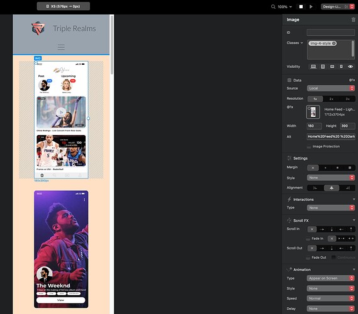This screenshot has width=358, height=314.
Task: Delete the image via the trash icon
Action: pyautogui.click(x=353, y=20)
